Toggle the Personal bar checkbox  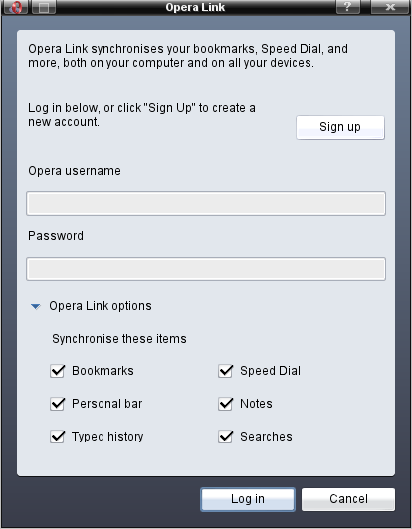(x=57, y=404)
